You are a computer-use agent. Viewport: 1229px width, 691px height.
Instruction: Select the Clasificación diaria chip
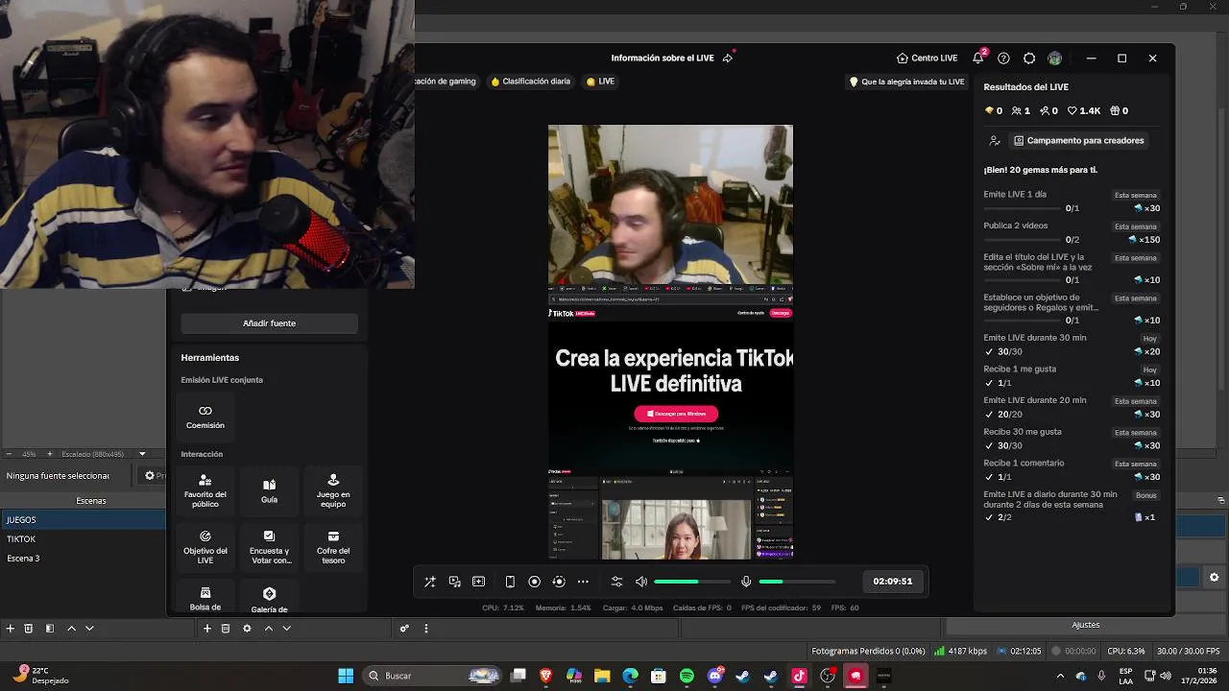(530, 82)
